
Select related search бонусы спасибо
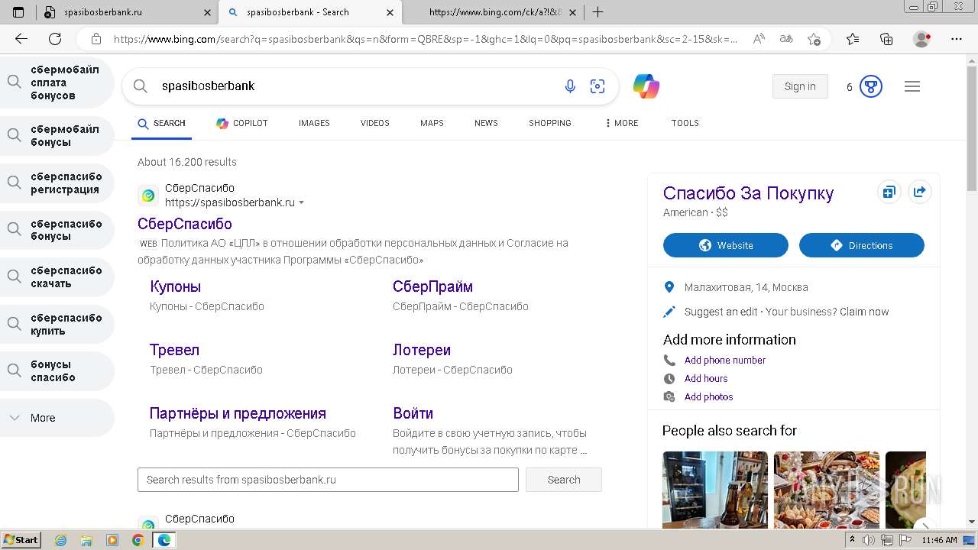pyautogui.click(x=57, y=370)
